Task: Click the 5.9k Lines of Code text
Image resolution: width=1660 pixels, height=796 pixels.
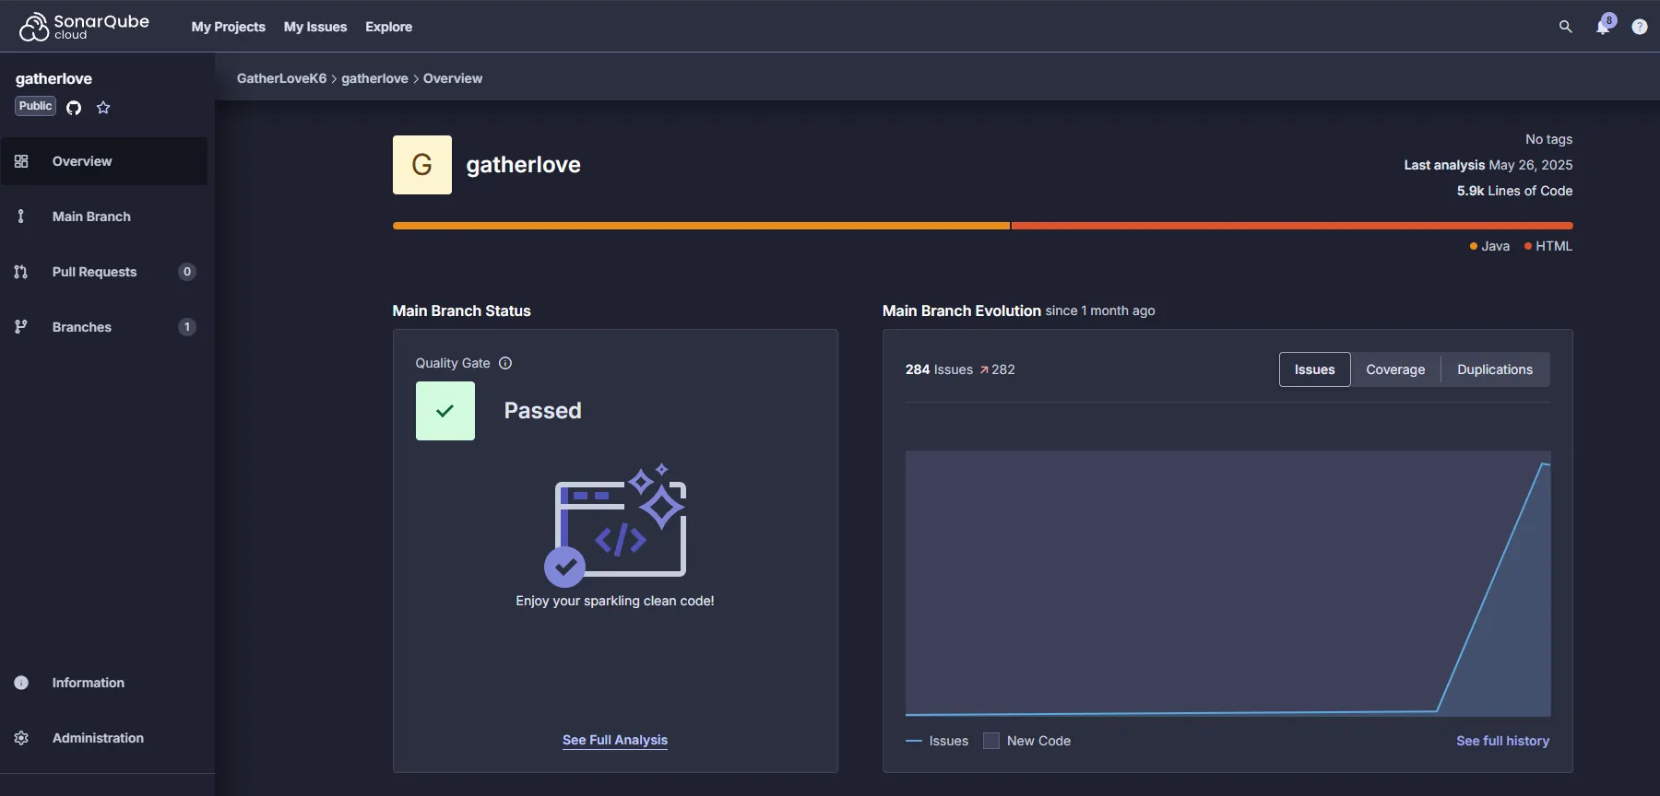Action: pyautogui.click(x=1514, y=191)
